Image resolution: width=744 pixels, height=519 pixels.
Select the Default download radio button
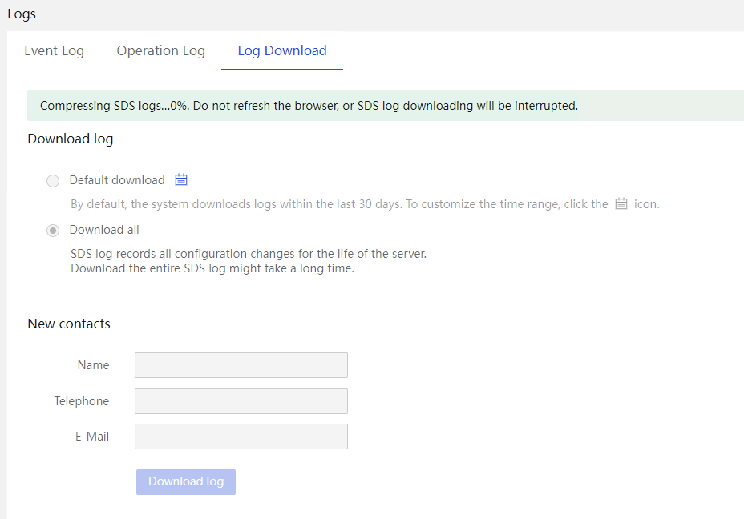53,180
